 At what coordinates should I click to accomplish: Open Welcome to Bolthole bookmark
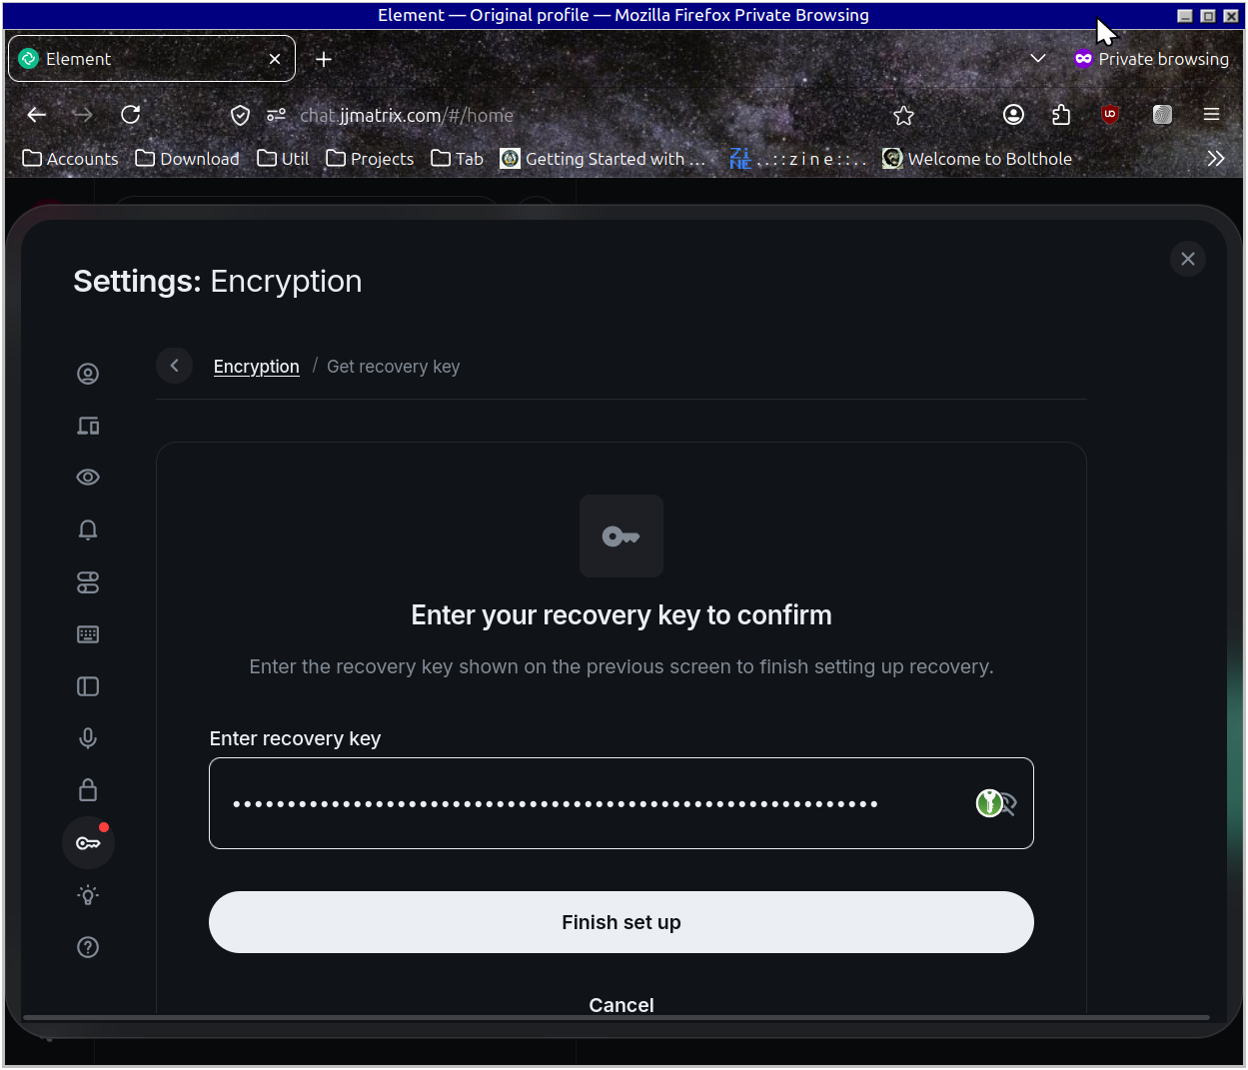tap(977, 158)
